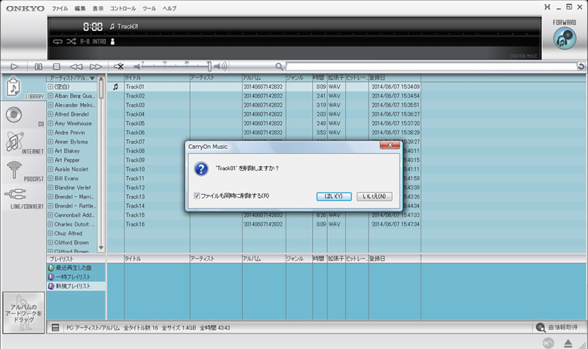Open the ツール menu
This screenshot has width=588, height=349.
click(149, 8)
